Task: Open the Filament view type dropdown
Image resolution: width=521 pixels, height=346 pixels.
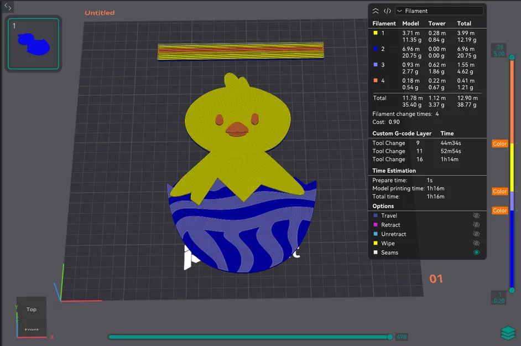Action: point(439,11)
